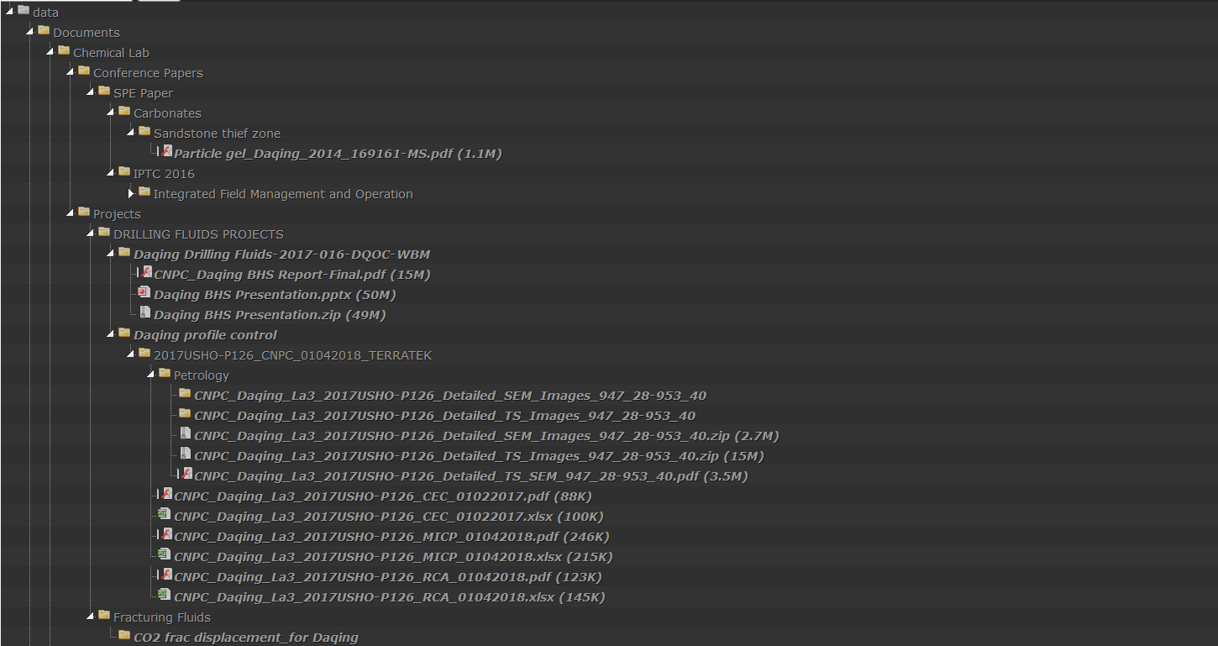Click the Sandstone thief zone folder icon
Viewport: 1218px width, 646px height.
[x=144, y=131]
